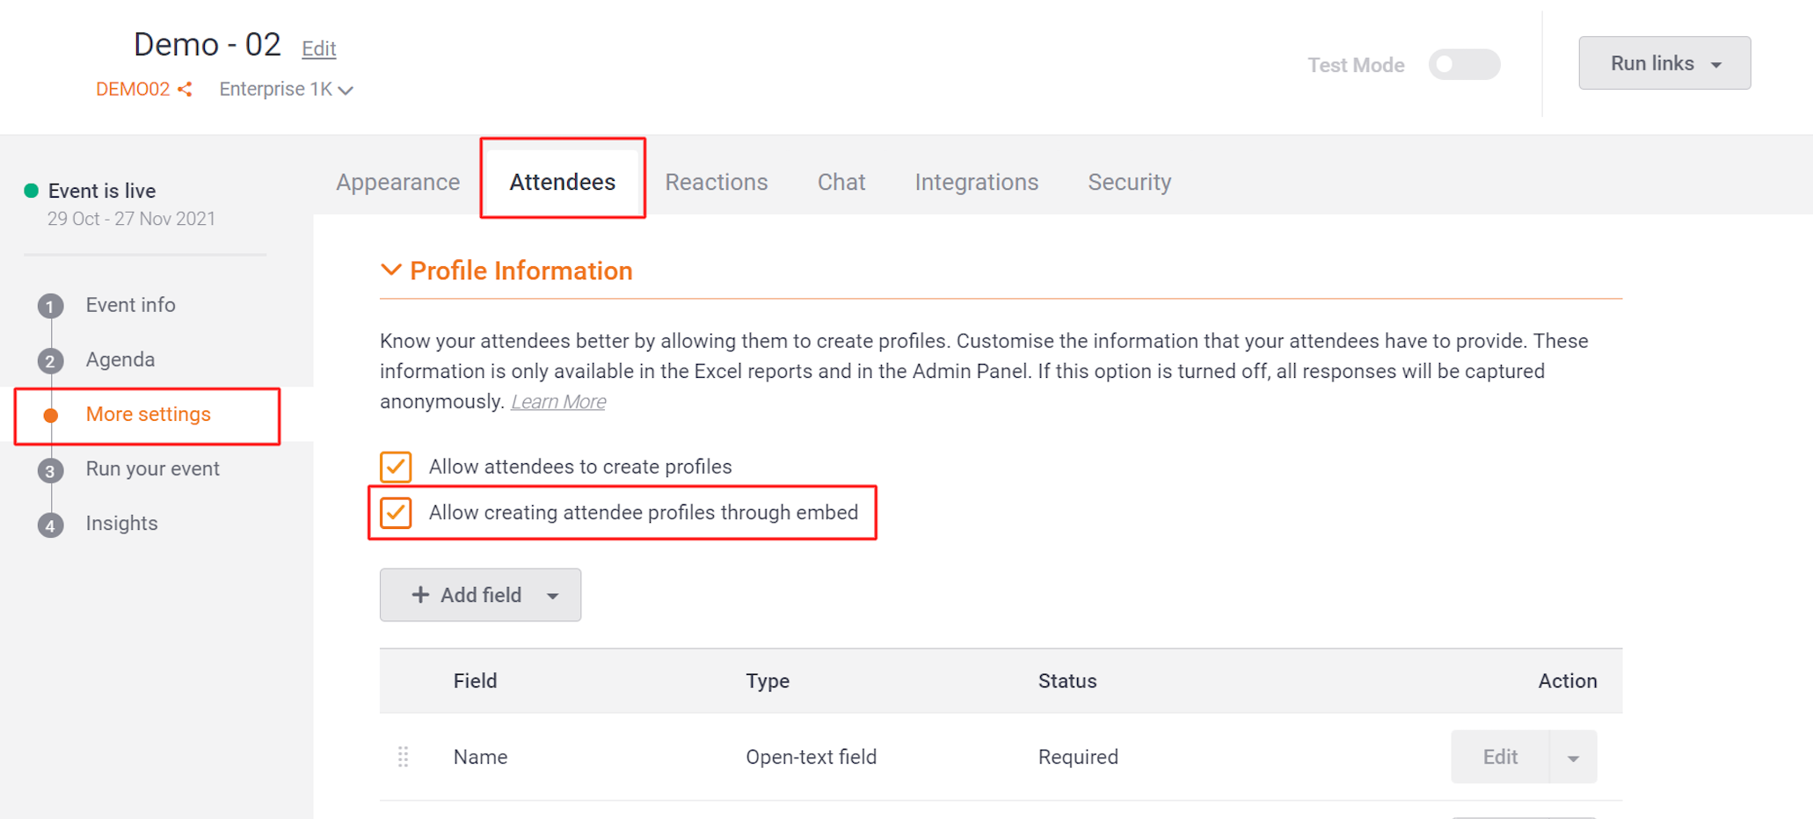1813x819 pixels.
Task: Open the Integrations tab
Action: tap(976, 182)
